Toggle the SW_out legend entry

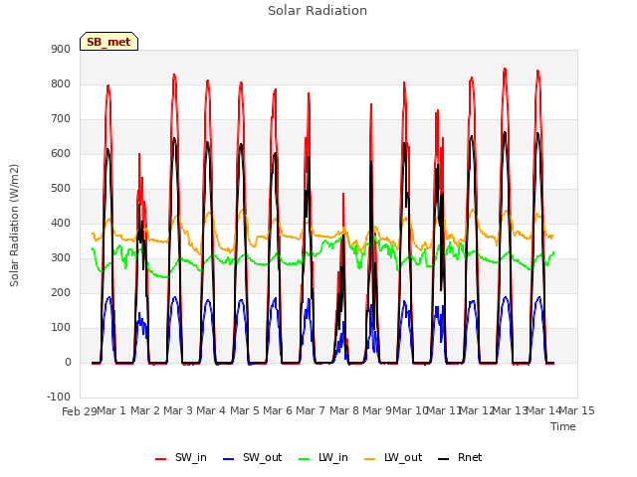point(252,457)
